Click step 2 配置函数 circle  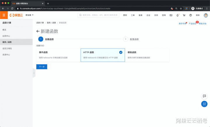126,39
